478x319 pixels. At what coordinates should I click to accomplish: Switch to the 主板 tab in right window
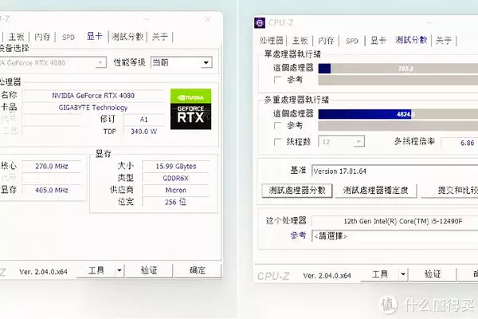(300, 41)
